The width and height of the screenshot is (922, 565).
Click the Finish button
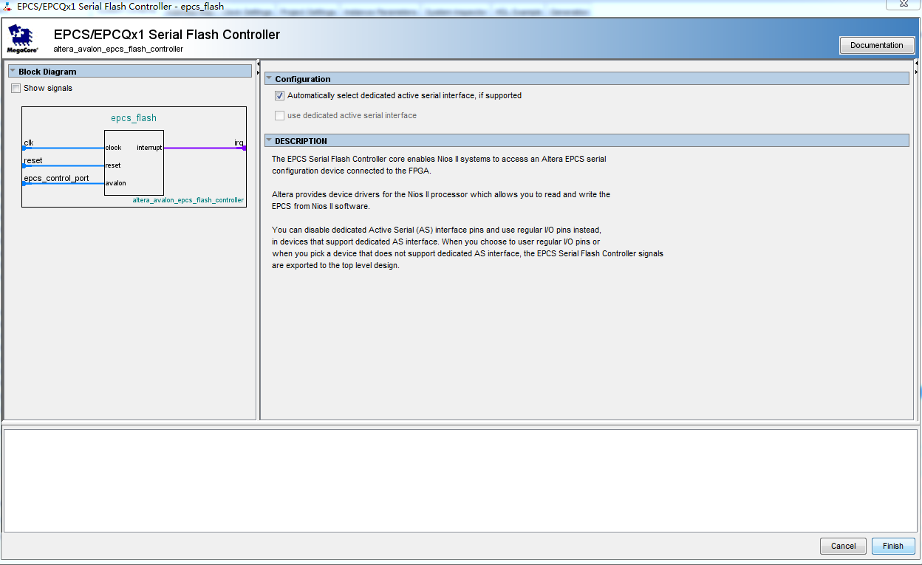tap(893, 546)
